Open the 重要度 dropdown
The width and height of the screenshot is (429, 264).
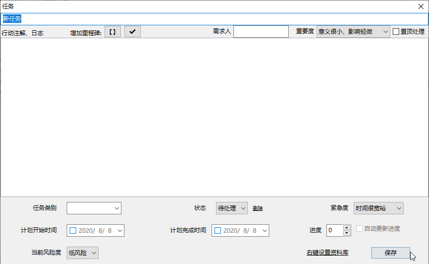[x=353, y=32]
